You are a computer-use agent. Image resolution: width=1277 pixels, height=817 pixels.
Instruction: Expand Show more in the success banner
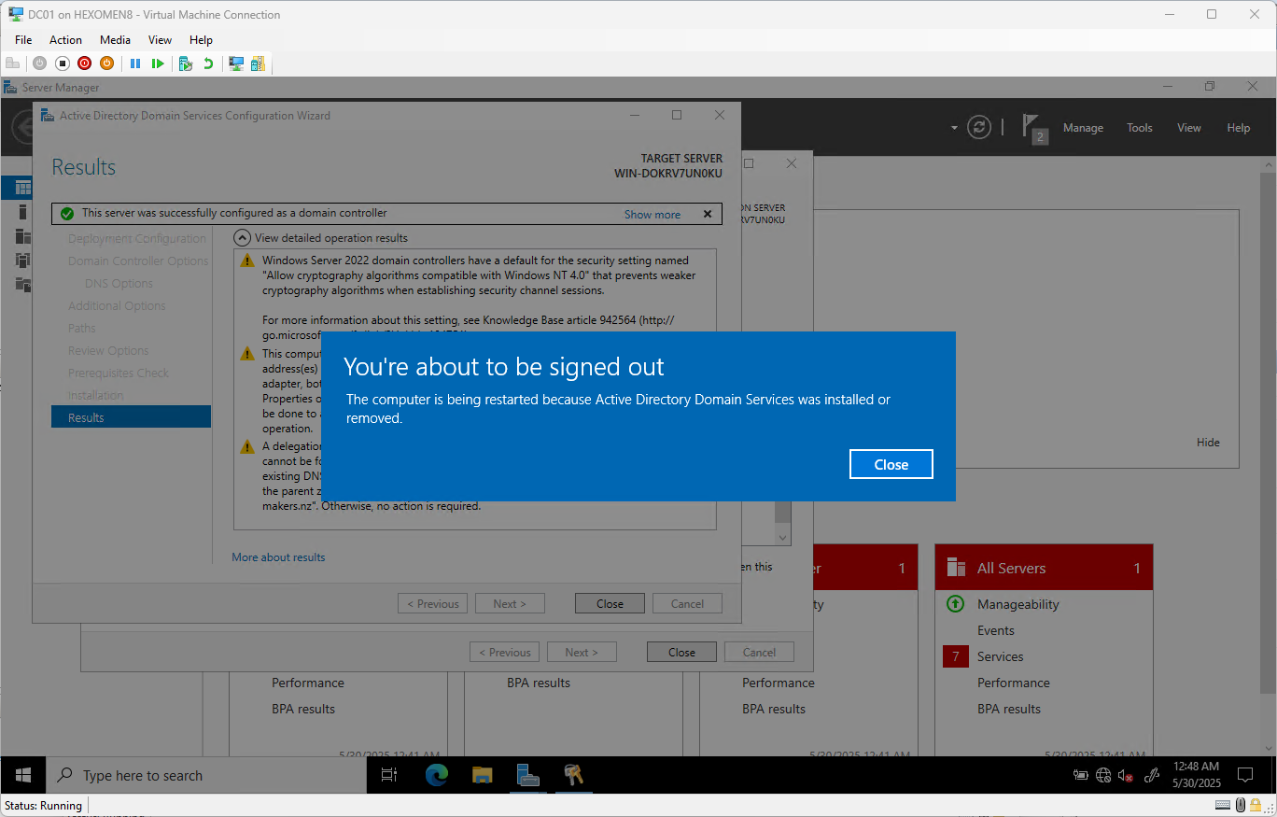652,214
